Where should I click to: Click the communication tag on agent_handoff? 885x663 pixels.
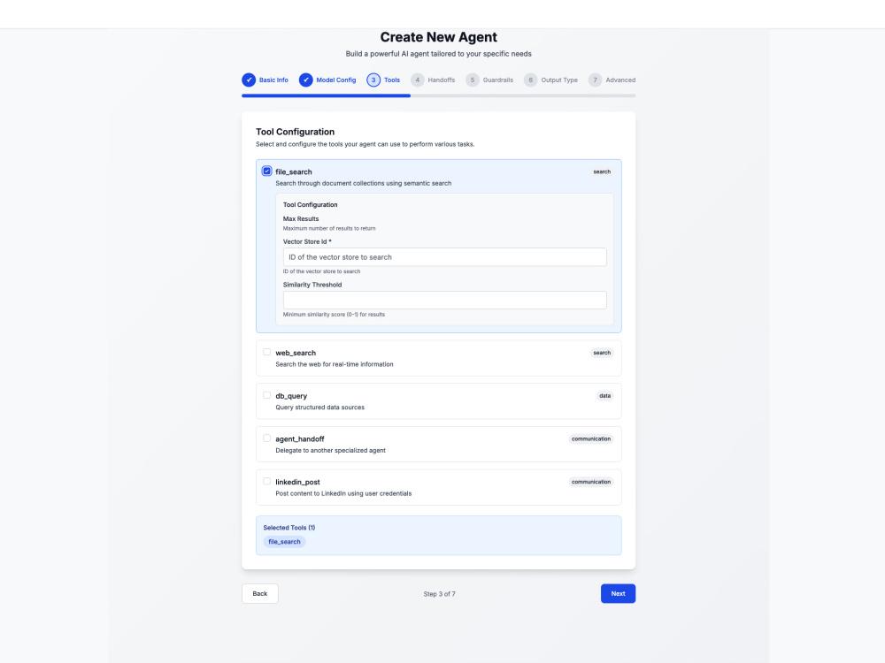[x=591, y=438]
